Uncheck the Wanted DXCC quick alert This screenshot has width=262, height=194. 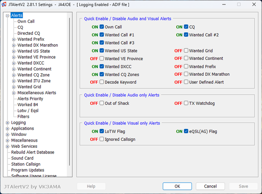102,66
